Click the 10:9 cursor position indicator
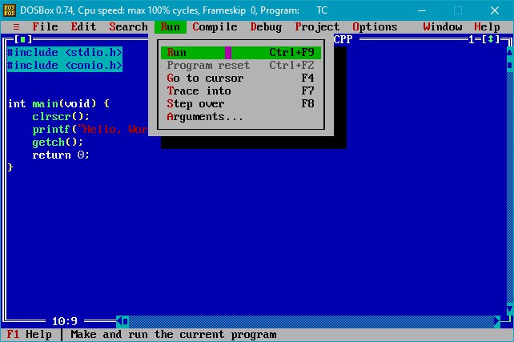This screenshot has width=514, height=342. click(65, 321)
